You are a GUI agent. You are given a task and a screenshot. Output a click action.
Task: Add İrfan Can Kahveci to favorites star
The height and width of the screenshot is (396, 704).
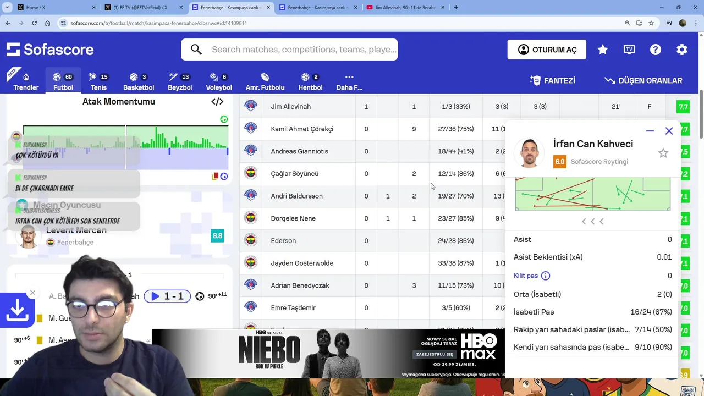click(x=663, y=153)
